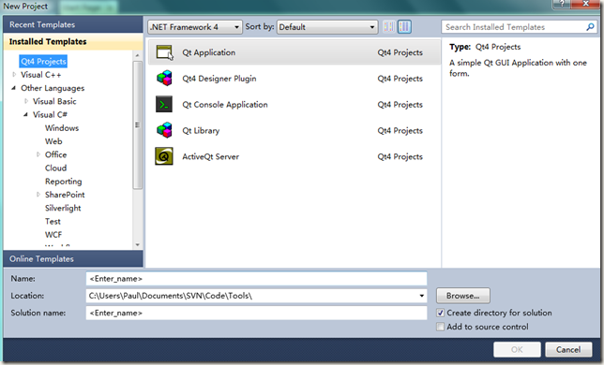This screenshot has height=365, width=604.
Task: Enable Add to source control checkbox
Action: [440, 327]
